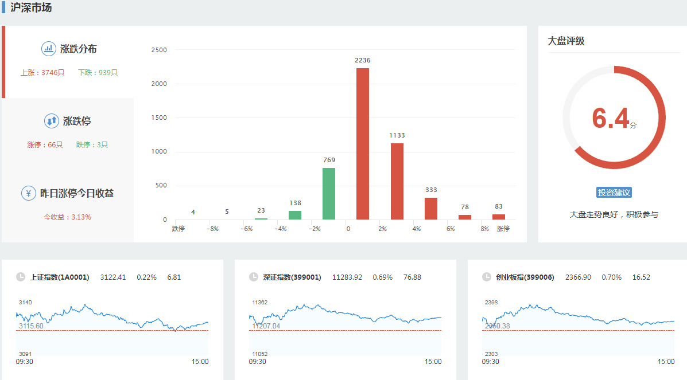Click the clock icon next to 上证指数
This screenshot has width=687, height=380.
(x=21, y=277)
